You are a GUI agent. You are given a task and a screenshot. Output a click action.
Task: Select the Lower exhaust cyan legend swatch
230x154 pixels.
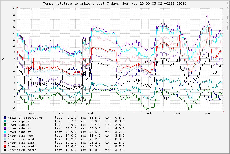tap(5, 132)
